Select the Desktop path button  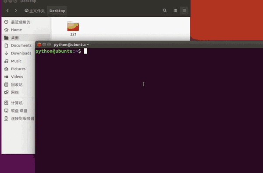[x=57, y=11]
